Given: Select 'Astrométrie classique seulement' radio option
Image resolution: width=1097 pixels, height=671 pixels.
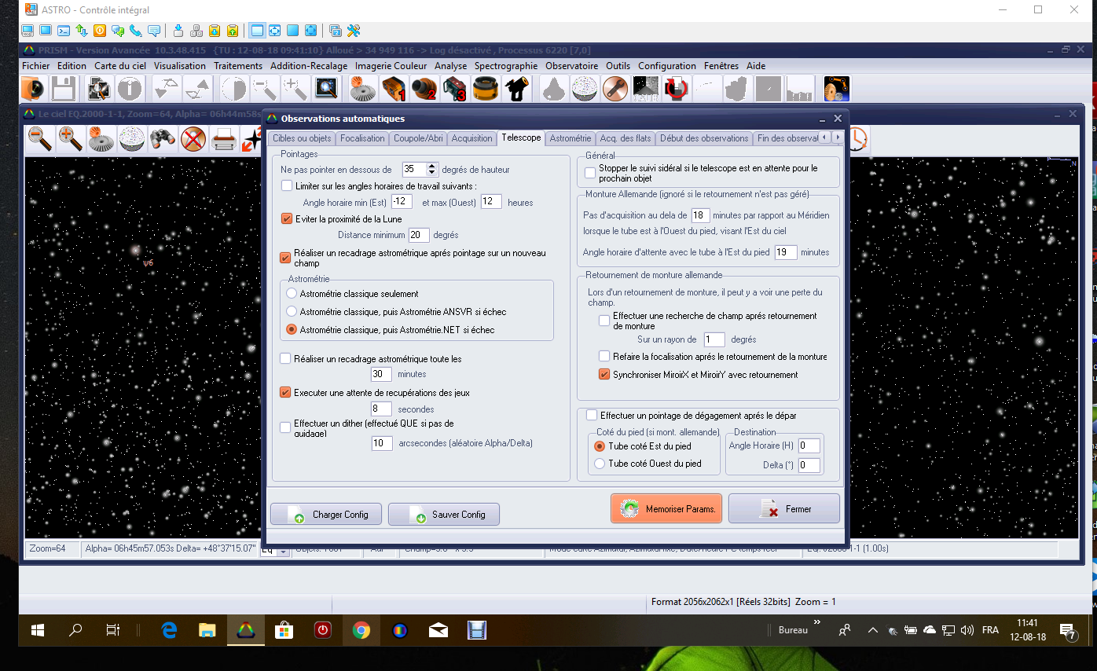Looking at the screenshot, I should tap(292, 293).
